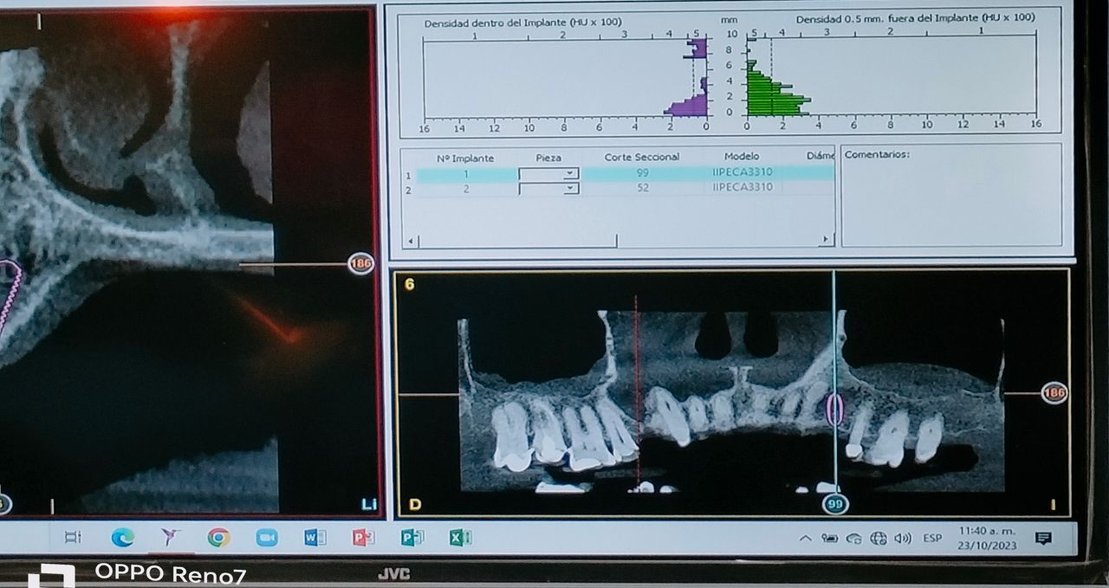Image resolution: width=1109 pixels, height=588 pixels.
Task: Click the Corte Seccional column header
Action: [x=641, y=157]
